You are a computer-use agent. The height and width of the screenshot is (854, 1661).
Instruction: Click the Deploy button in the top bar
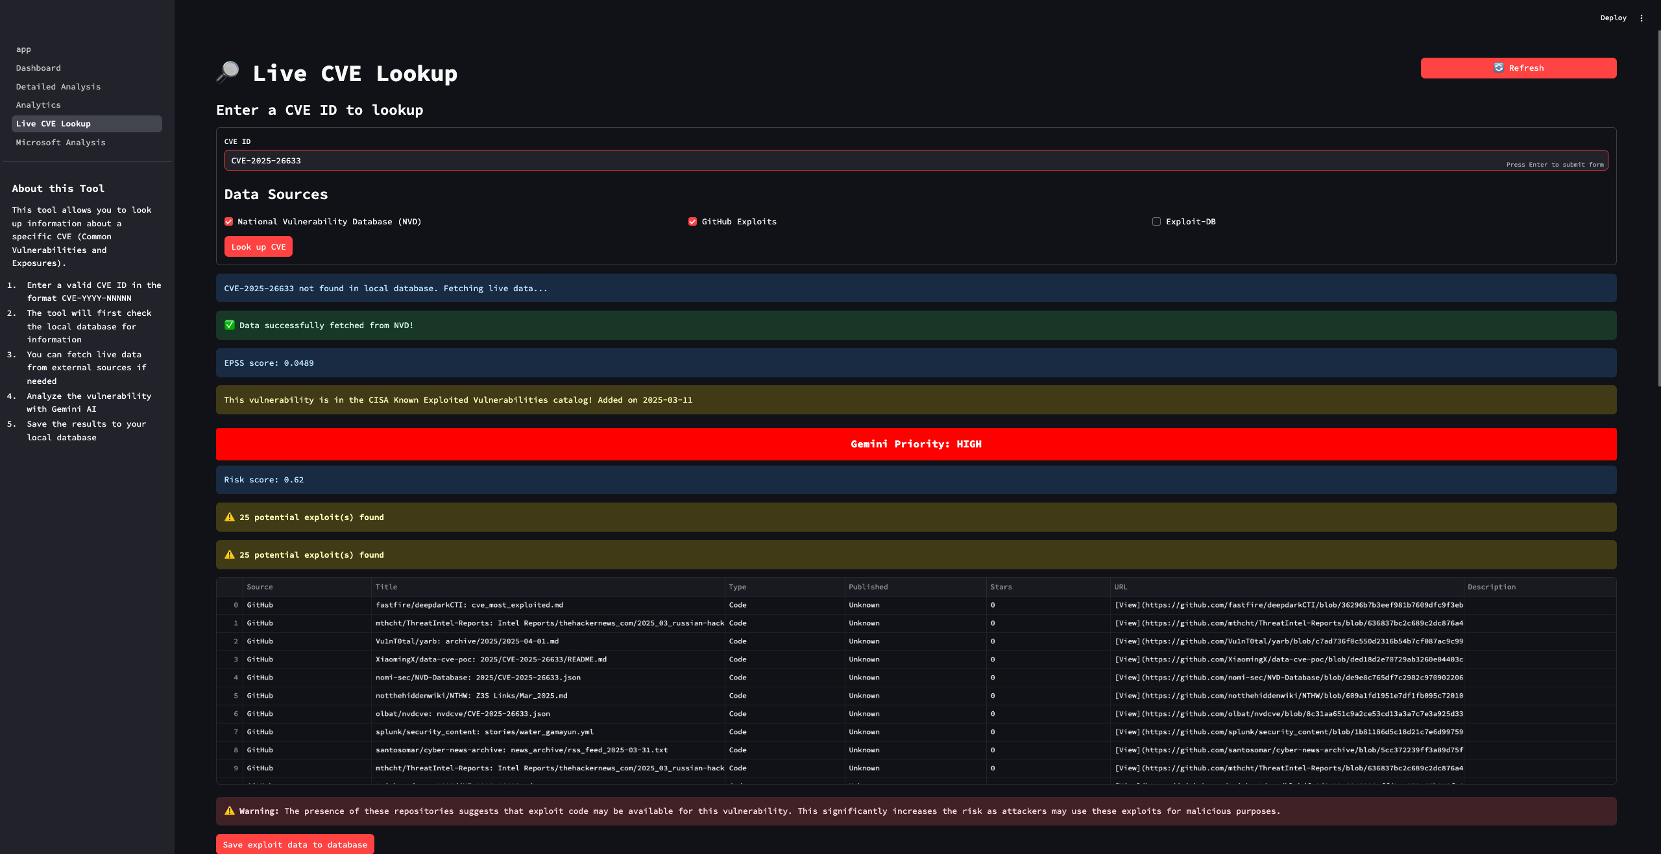[x=1613, y=18]
